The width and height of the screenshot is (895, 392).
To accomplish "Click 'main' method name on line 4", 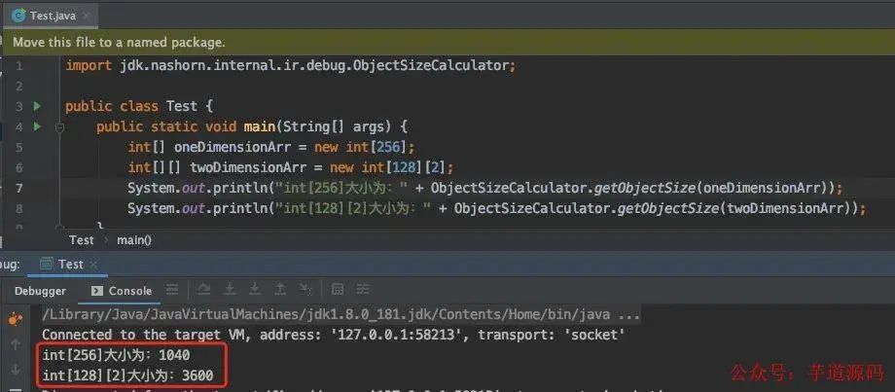I will 259,126.
